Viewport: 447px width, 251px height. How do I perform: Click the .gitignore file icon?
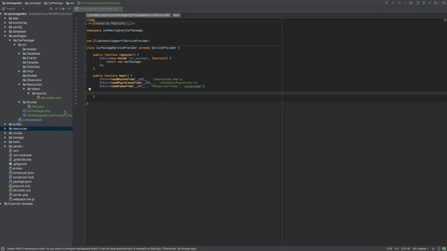(x=10, y=164)
